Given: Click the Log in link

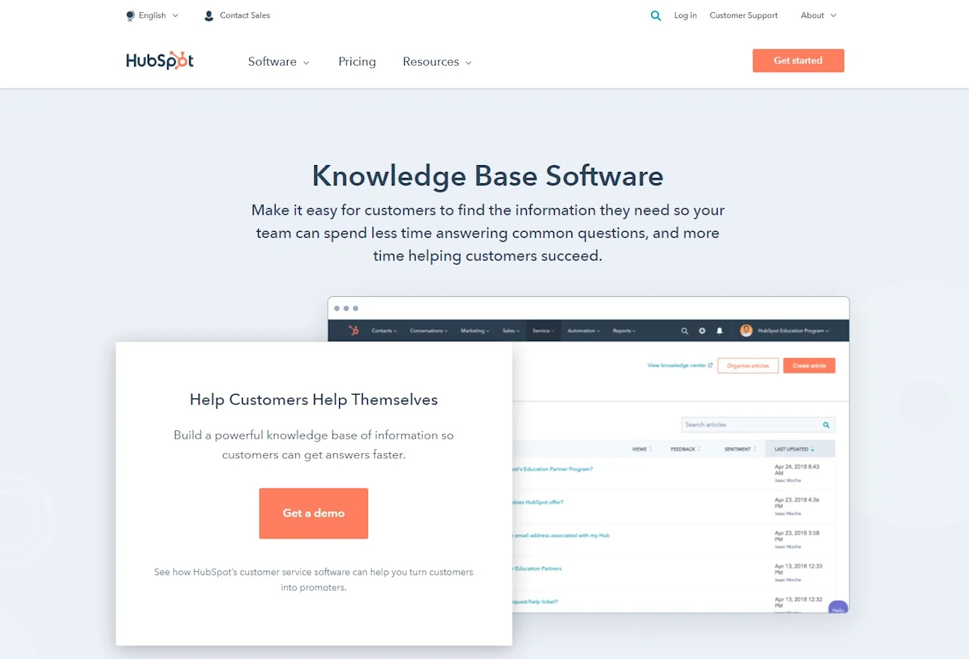Looking at the screenshot, I should pos(685,15).
